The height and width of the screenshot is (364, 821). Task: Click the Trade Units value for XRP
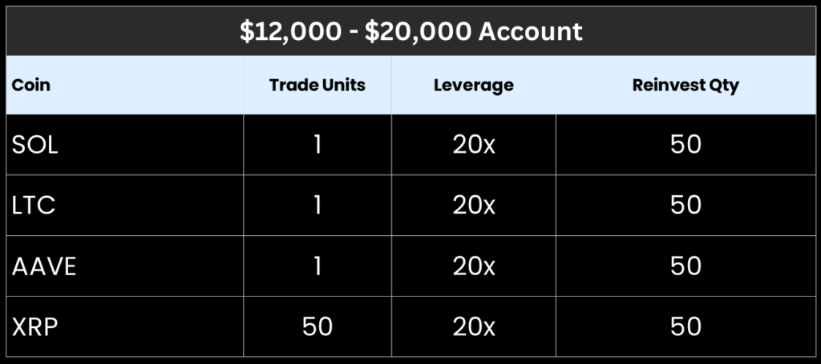[317, 326]
